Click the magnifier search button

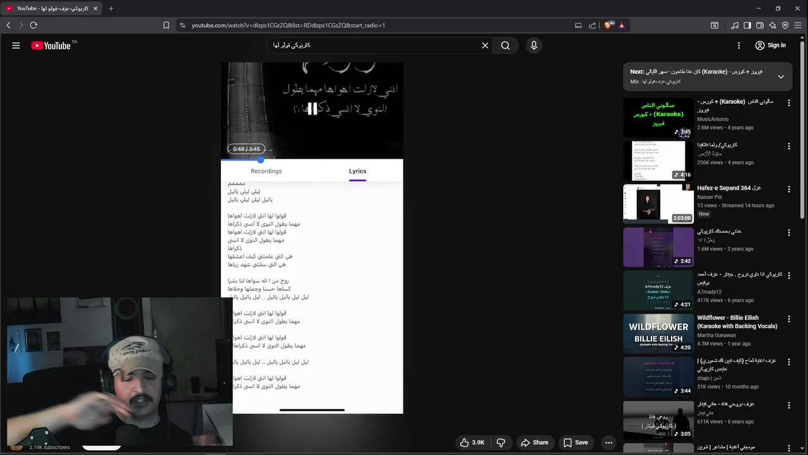pos(505,45)
